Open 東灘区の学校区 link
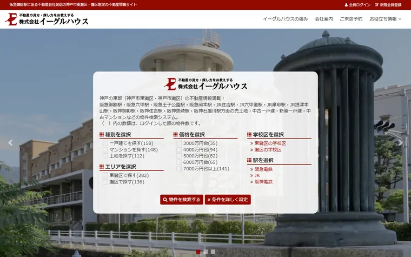This screenshot has width=411, height=257. point(270,143)
